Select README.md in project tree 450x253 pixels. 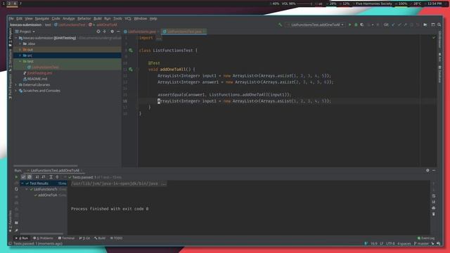pos(37,79)
